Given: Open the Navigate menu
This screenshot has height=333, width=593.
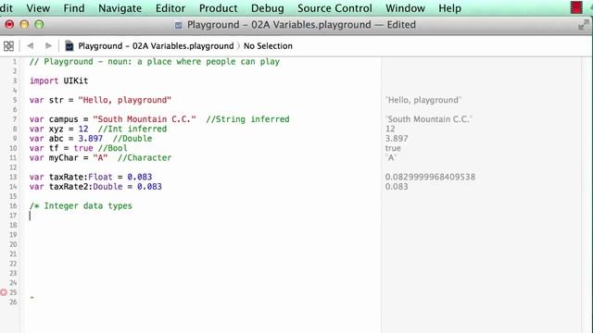Looking at the screenshot, I should pos(120,8).
